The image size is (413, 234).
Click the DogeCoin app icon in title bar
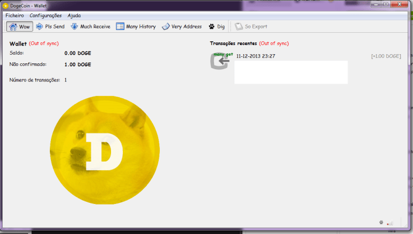(x=6, y=5)
